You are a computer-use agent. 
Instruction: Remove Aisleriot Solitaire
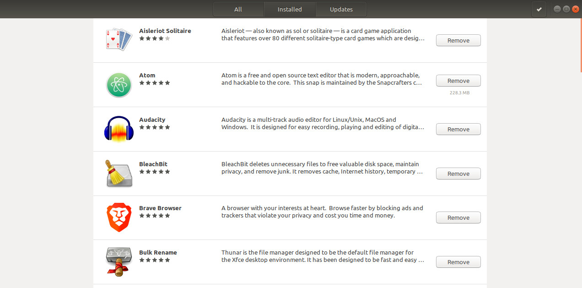click(458, 40)
